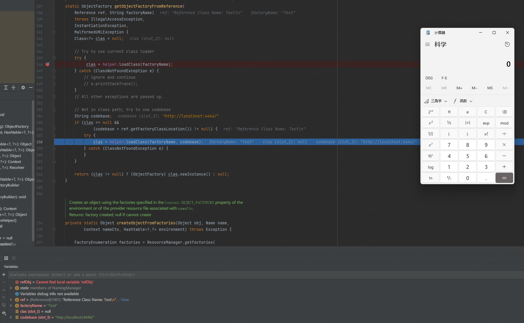Collapse code fold marker at line 175
Image resolution: width=524 pixels, height=323 pixels.
click(x=54, y=230)
